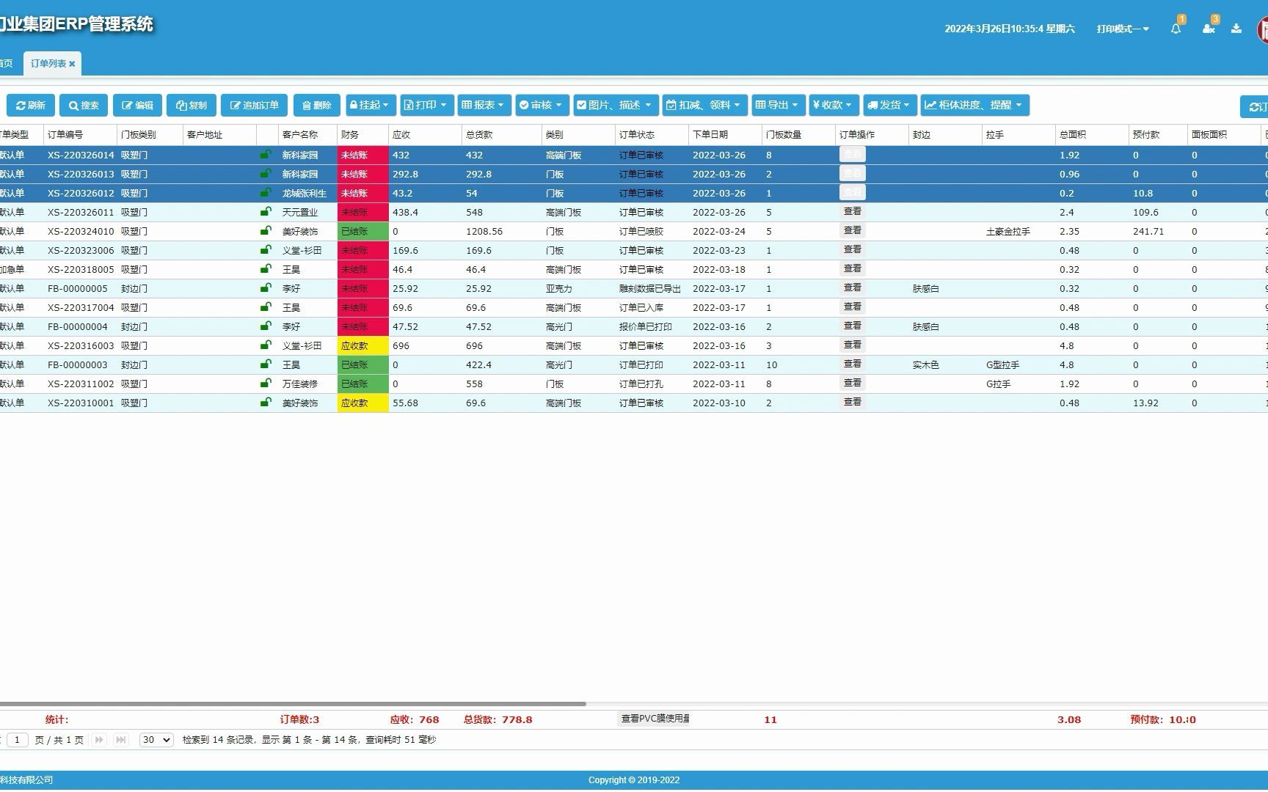Viewport: 1268px width, 792px height.
Task: Click the 查看PVC膜使用量 button
Action: [655, 719]
